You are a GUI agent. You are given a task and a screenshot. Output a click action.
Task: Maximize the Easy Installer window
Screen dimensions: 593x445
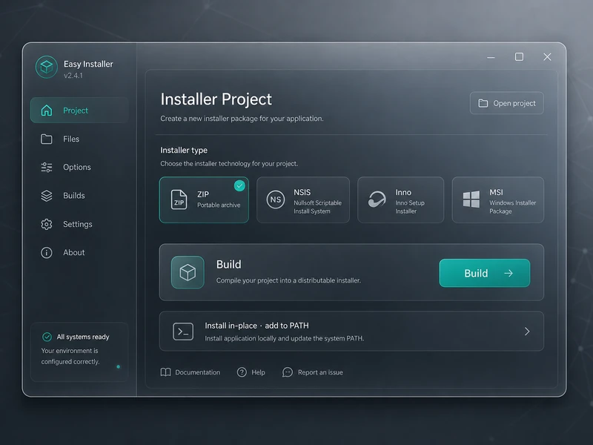[x=520, y=57]
